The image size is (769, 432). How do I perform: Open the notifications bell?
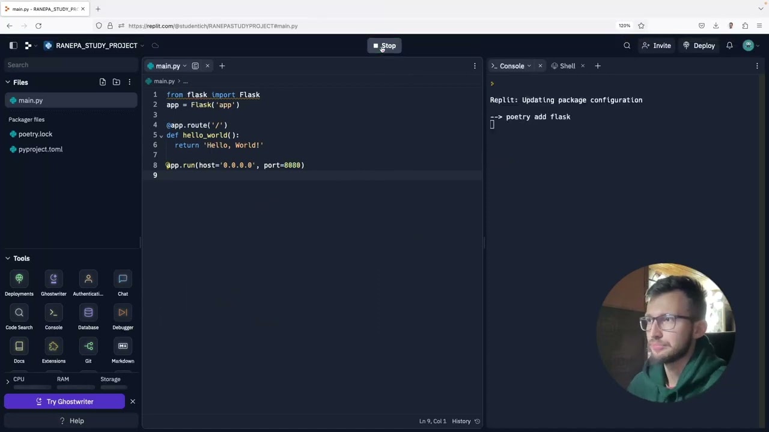point(729,46)
